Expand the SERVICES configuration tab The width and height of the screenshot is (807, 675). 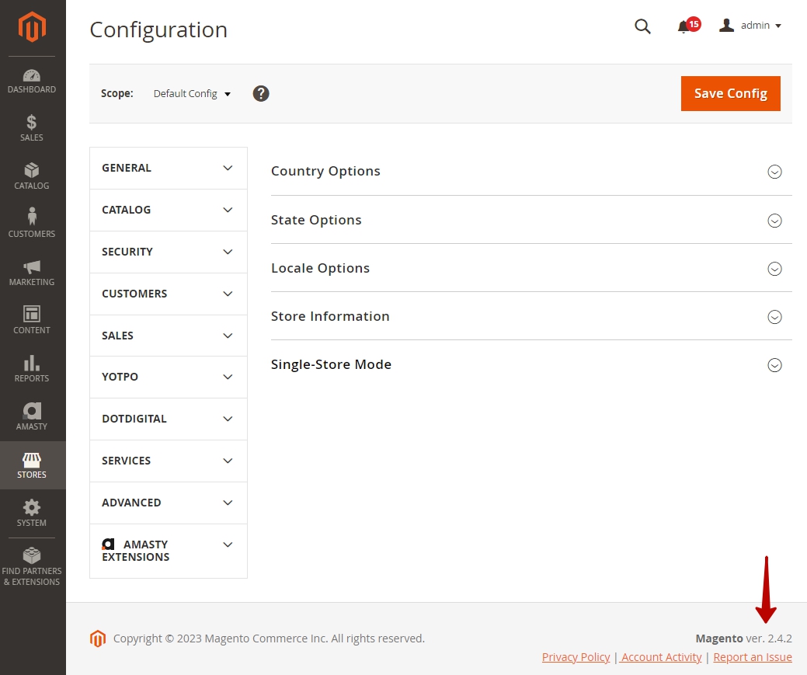[169, 461]
